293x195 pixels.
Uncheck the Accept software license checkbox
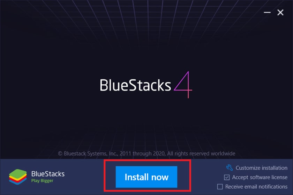click(x=227, y=177)
